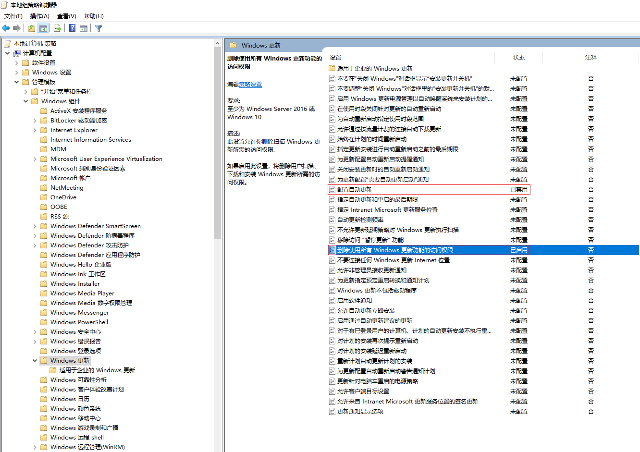Screen dimensions: 640x452
Task: Collapse the Windows 组件 tree node
Action: click(25, 101)
